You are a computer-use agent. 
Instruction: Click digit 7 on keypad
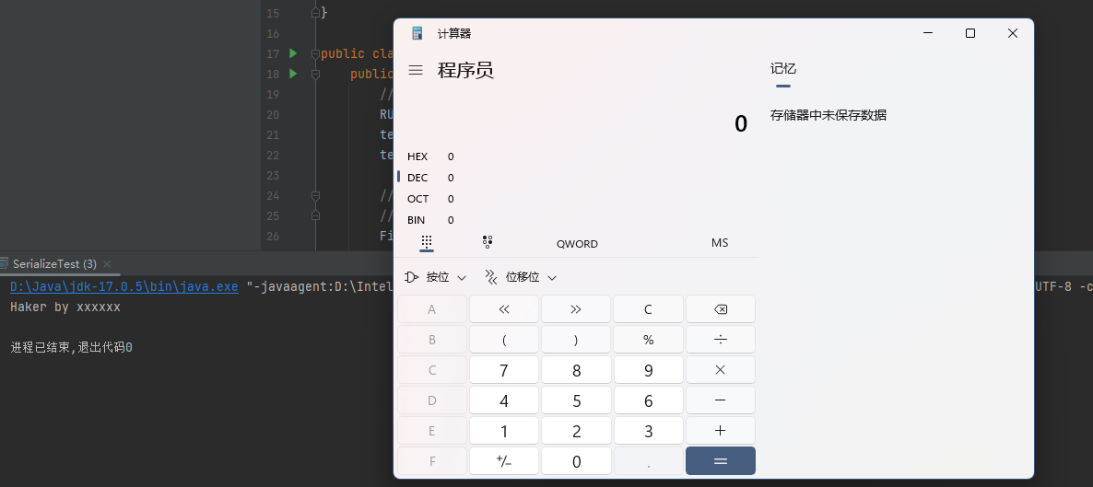pos(504,370)
